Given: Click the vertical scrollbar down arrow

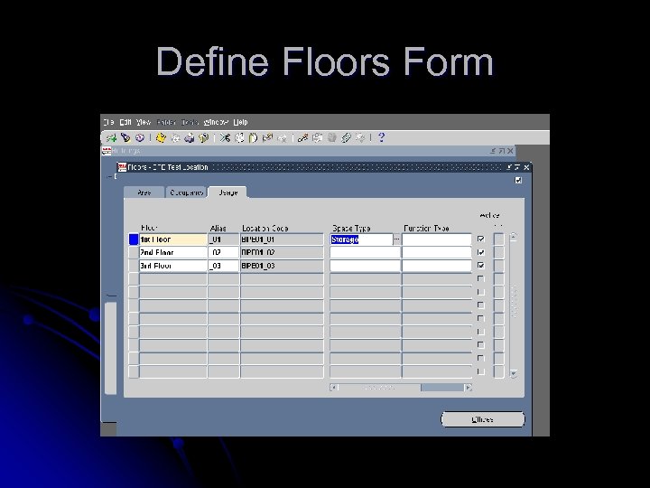Looking at the screenshot, I should click(513, 373).
